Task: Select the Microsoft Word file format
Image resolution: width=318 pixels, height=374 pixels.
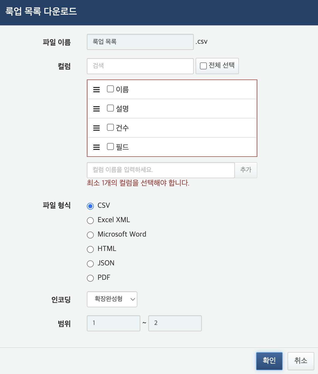Action: pyautogui.click(x=90, y=235)
